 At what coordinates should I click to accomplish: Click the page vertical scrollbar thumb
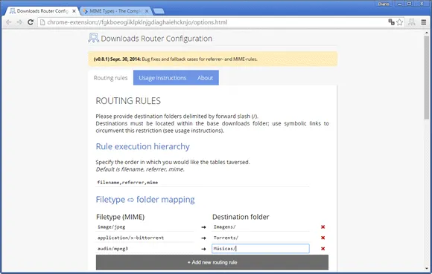(x=427, y=77)
